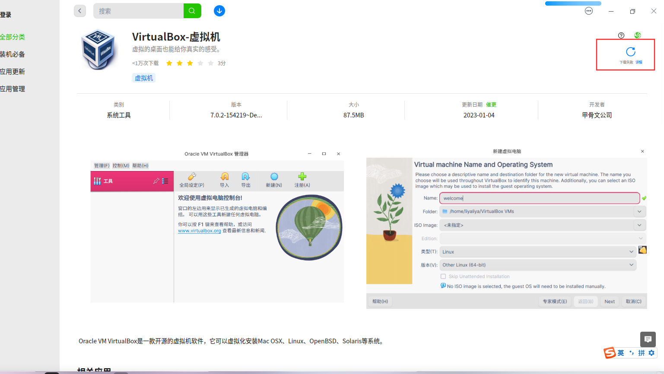The height and width of the screenshot is (374, 664).
Task: Click the developer name 甲骨文公司
Action: [x=597, y=115]
